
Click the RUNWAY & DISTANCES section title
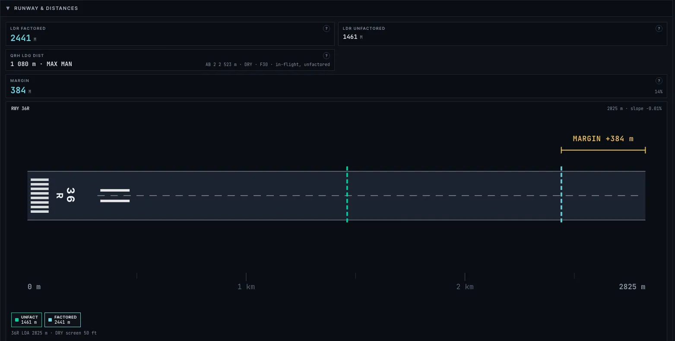tap(46, 8)
